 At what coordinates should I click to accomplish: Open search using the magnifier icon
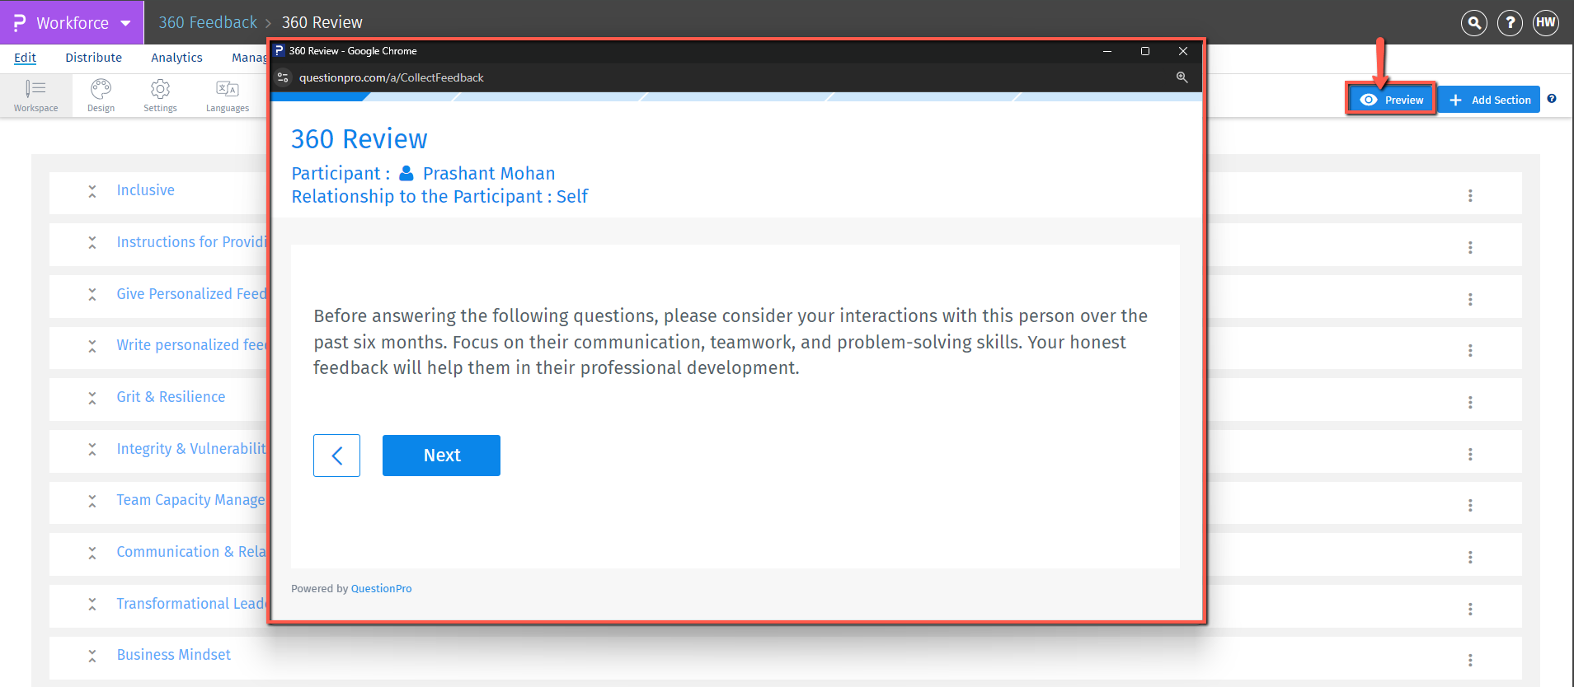[1473, 22]
